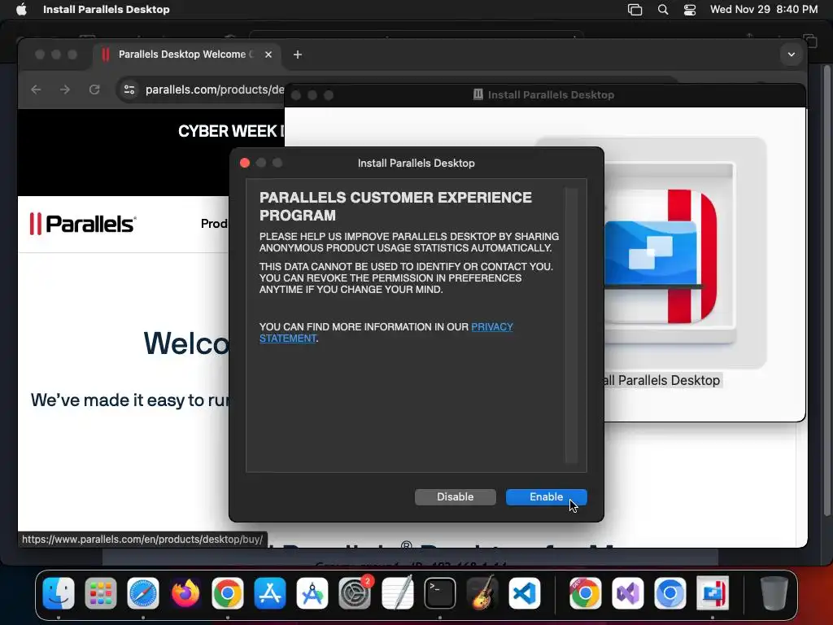Close the Parallels Desktop Welcome tab
The width and height of the screenshot is (833, 625).
(268, 55)
